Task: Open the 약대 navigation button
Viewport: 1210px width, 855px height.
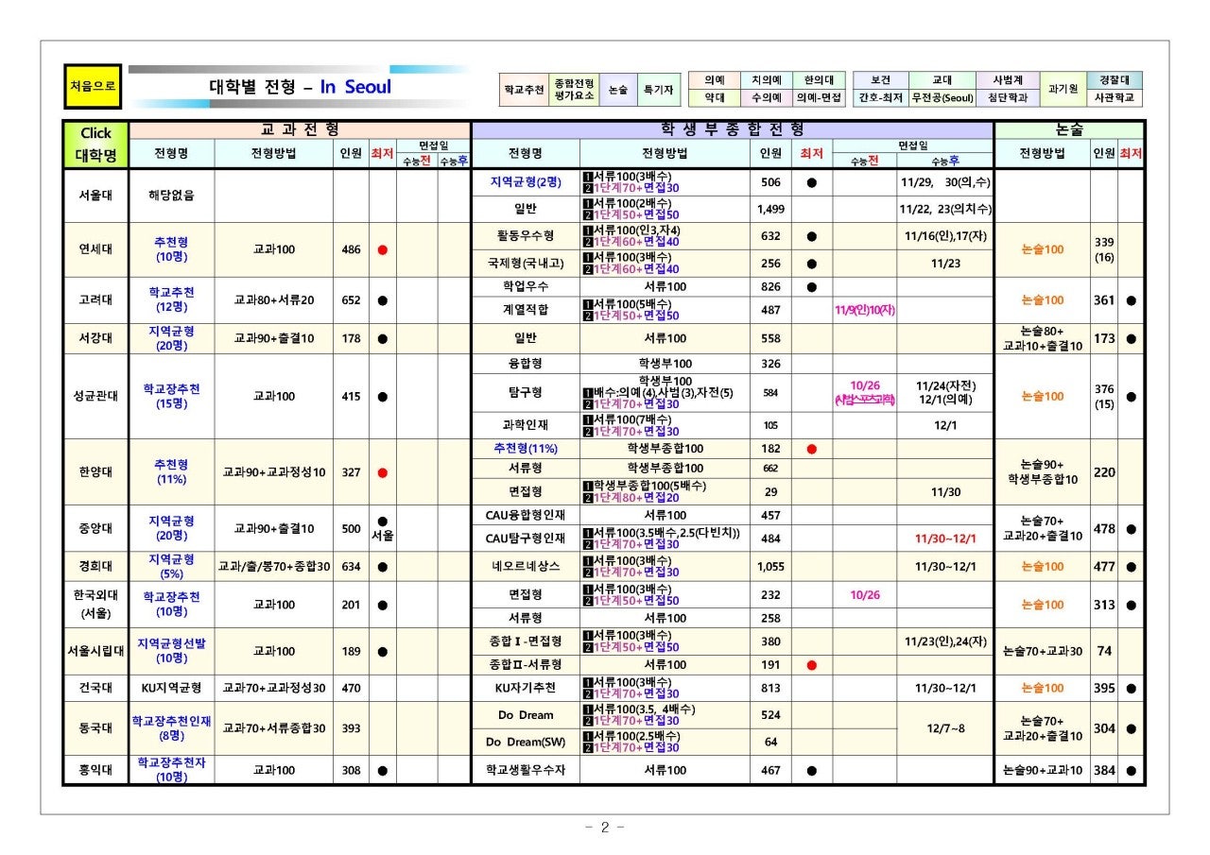Action: (715, 98)
